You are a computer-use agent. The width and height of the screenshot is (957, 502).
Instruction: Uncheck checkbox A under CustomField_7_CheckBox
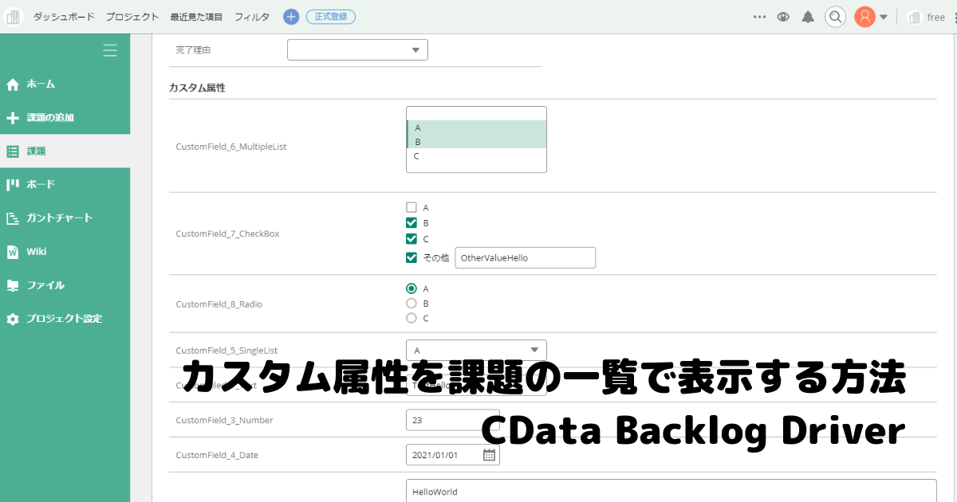tap(412, 207)
